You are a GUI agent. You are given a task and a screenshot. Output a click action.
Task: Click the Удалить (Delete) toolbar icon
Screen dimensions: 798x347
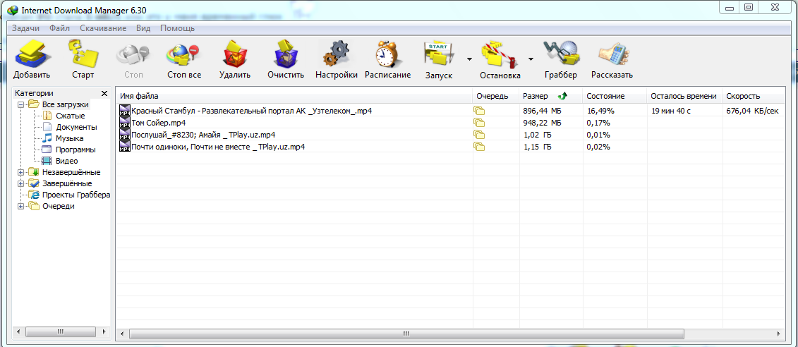pyautogui.click(x=235, y=54)
